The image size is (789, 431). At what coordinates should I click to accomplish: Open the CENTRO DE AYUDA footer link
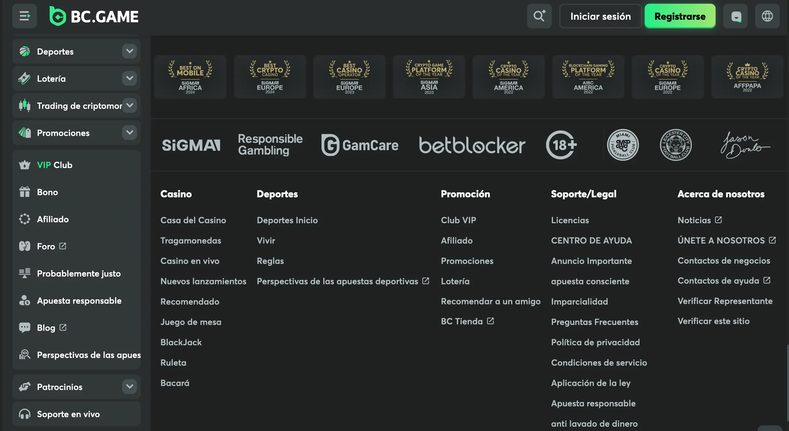point(591,240)
